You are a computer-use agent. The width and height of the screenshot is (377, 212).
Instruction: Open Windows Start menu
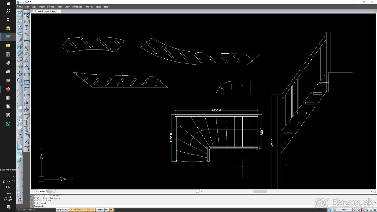[x=8, y=3]
